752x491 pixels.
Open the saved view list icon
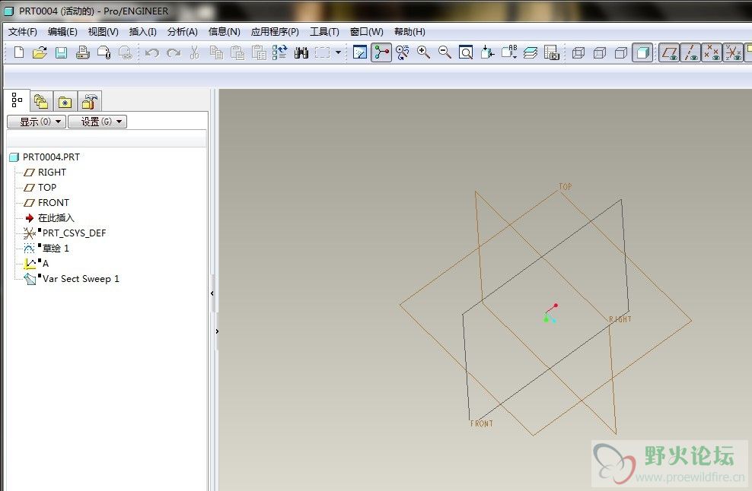509,52
